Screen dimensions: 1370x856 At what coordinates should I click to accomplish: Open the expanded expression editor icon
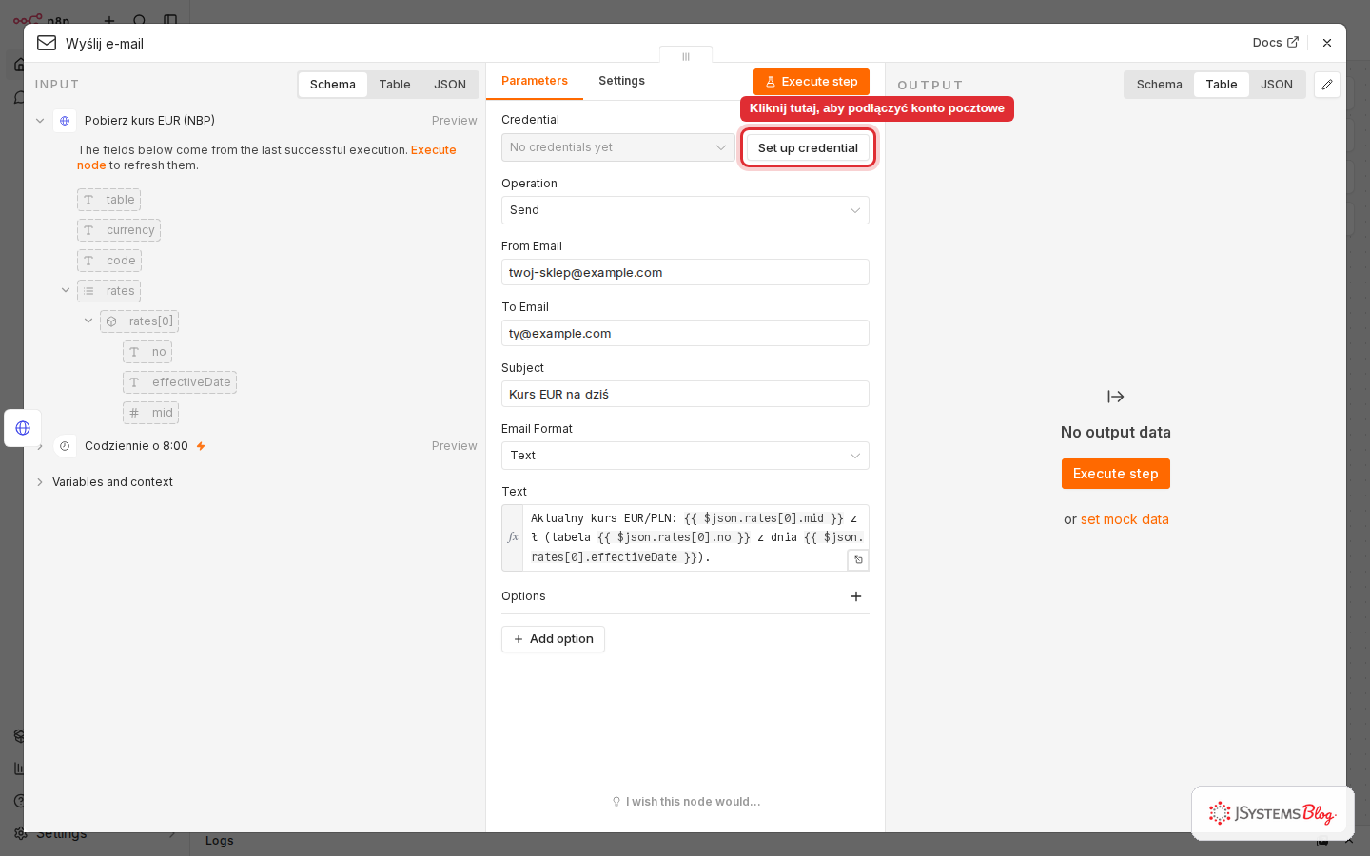pos(858,560)
